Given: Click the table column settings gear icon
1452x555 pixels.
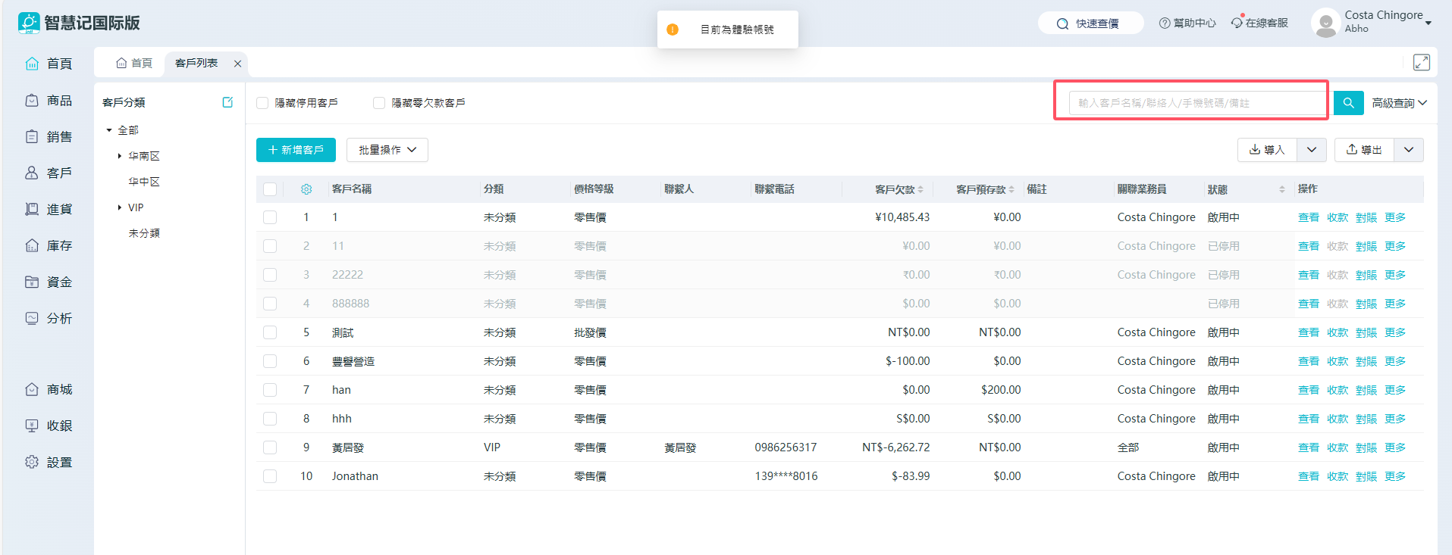Looking at the screenshot, I should pyautogui.click(x=306, y=189).
